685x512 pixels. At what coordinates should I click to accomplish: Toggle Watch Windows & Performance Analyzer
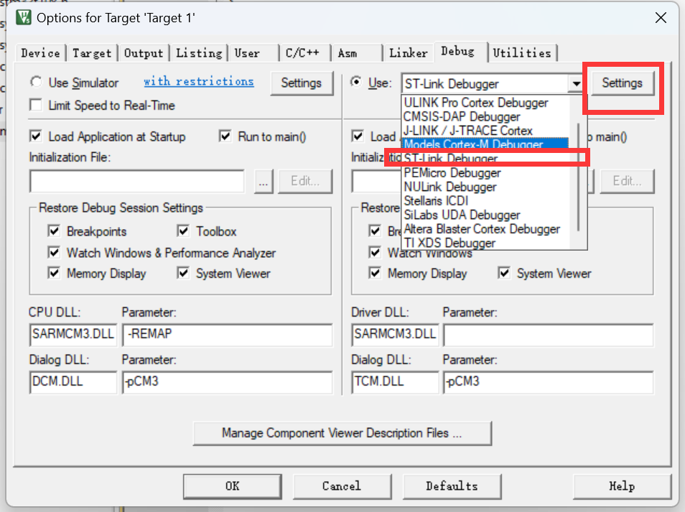click(x=54, y=252)
